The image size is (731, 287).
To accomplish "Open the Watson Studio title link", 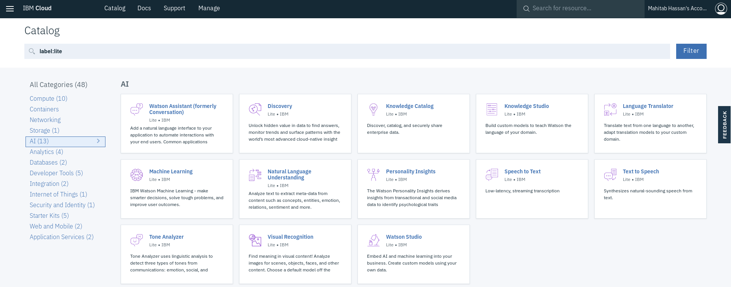I will (404, 237).
